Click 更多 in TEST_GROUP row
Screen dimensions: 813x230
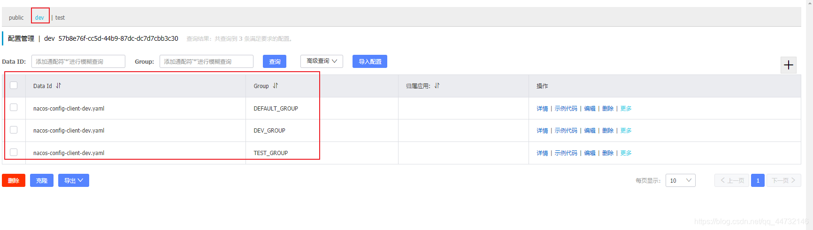626,153
